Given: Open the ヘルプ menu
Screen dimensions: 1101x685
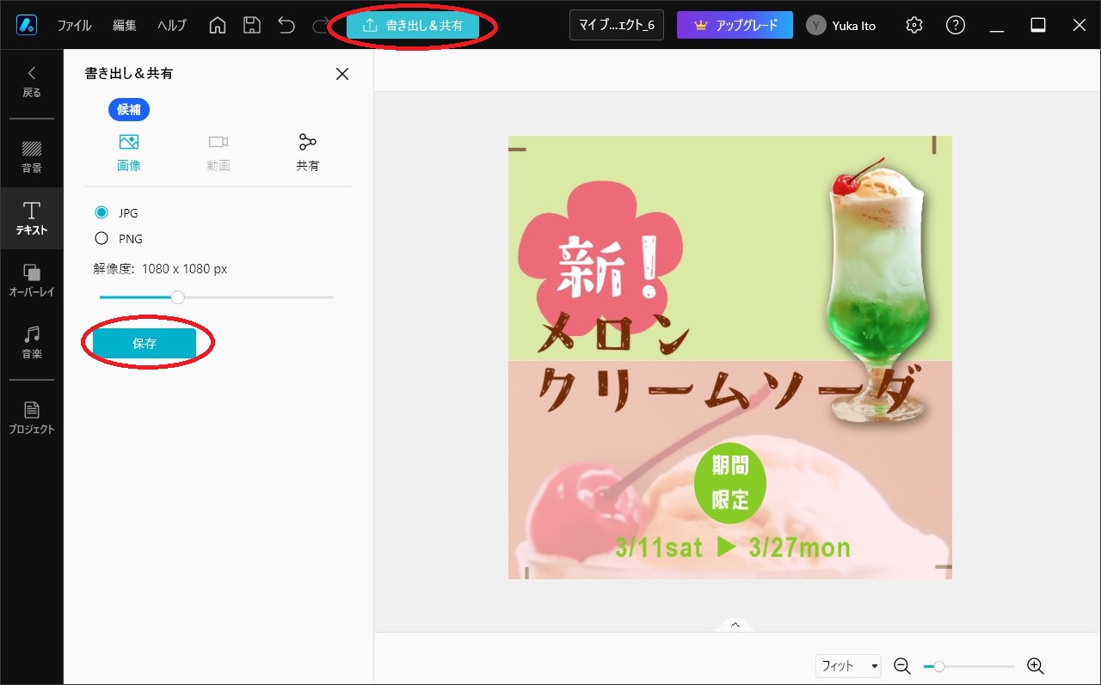Looking at the screenshot, I should click(172, 26).
